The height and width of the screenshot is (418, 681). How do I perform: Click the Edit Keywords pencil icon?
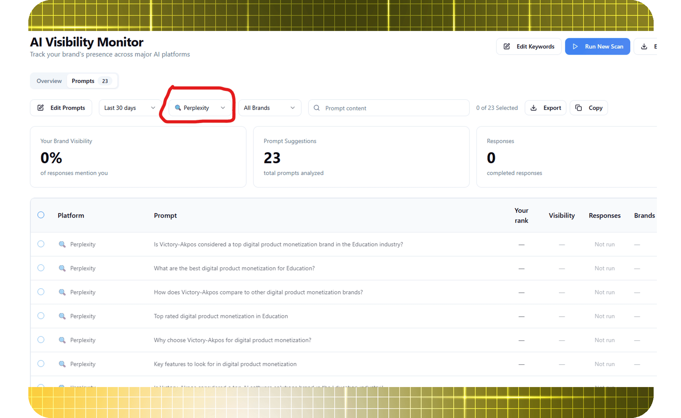pos(507,46)
